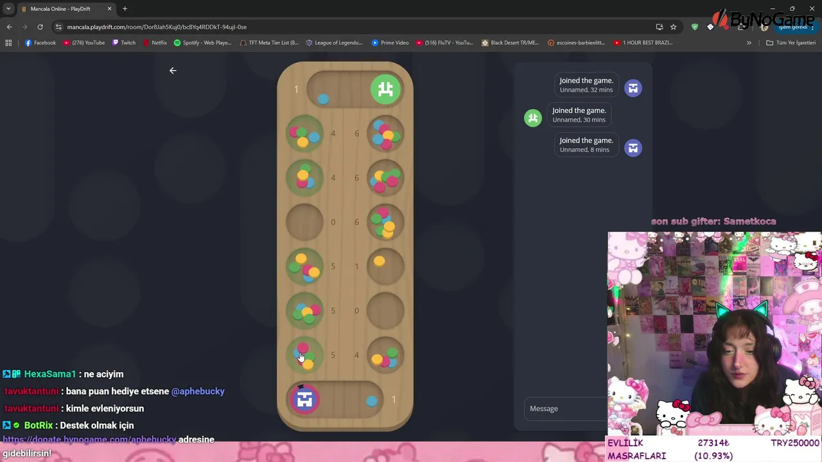Select the Mancala Online - PlayDrift tab
Viewport: 822px width, 462px height.
[x=66, y=9]
